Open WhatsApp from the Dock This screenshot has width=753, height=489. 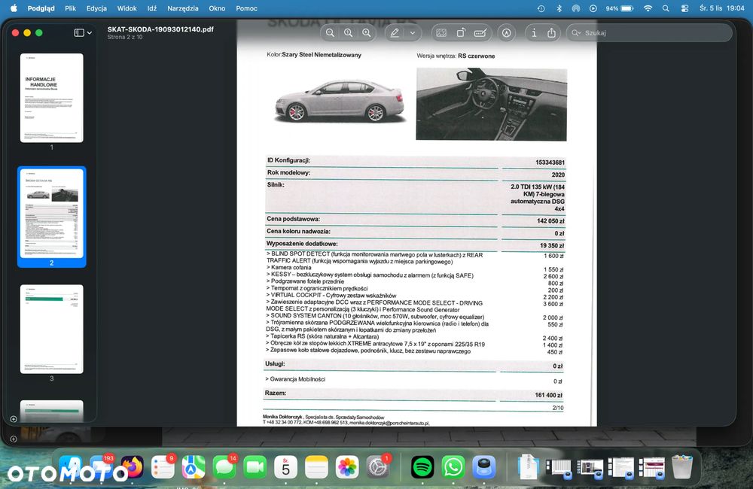point(453,467)
